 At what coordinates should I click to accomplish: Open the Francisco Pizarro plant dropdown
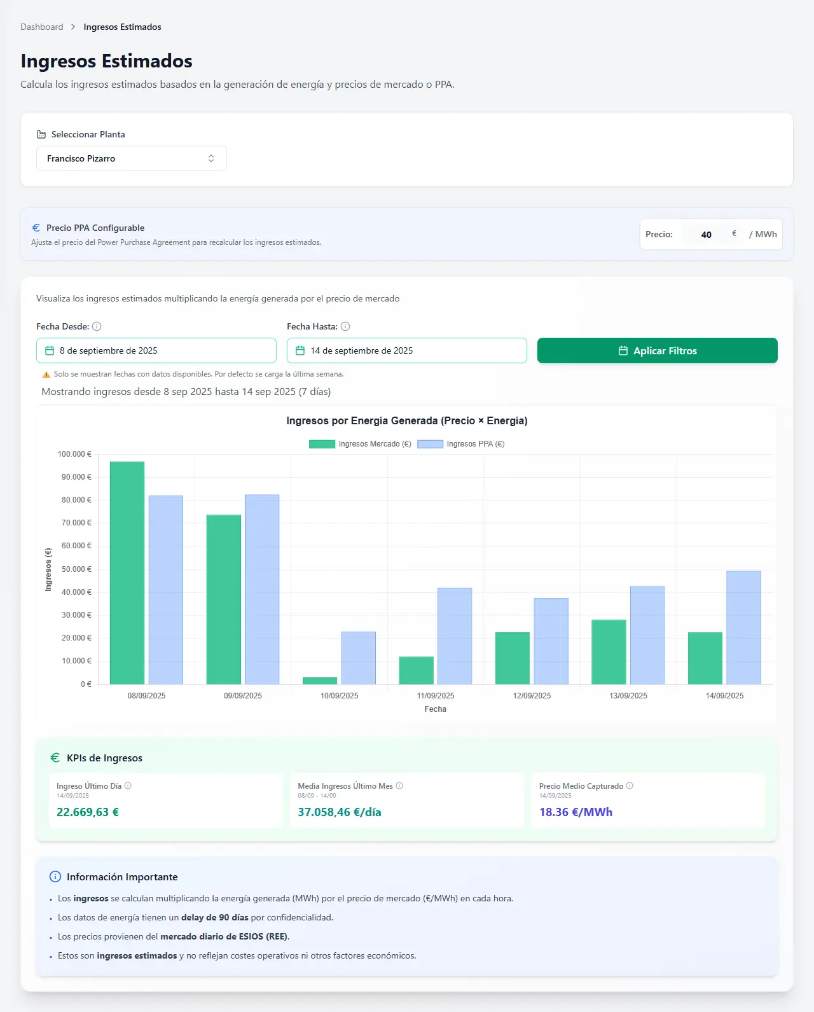click(131, 158)
